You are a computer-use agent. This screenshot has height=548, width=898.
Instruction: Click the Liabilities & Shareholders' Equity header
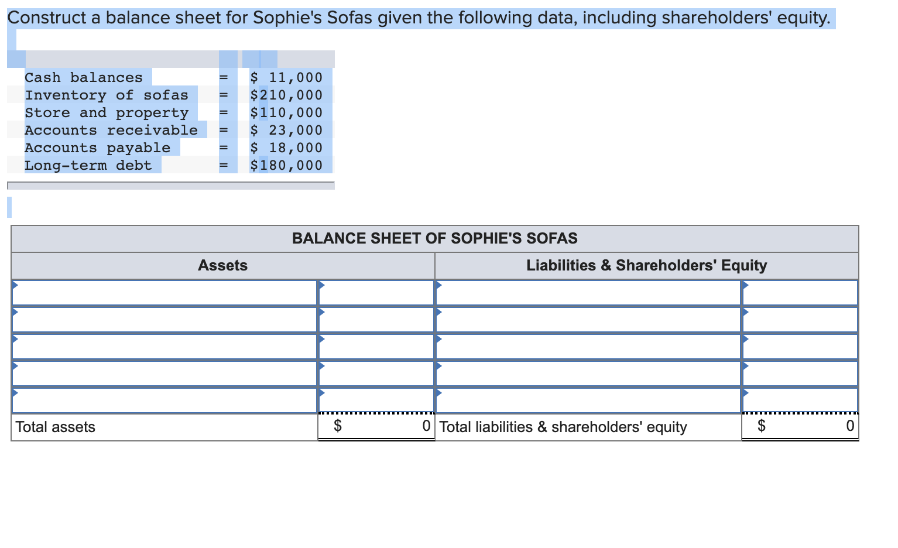coord(646,265)
